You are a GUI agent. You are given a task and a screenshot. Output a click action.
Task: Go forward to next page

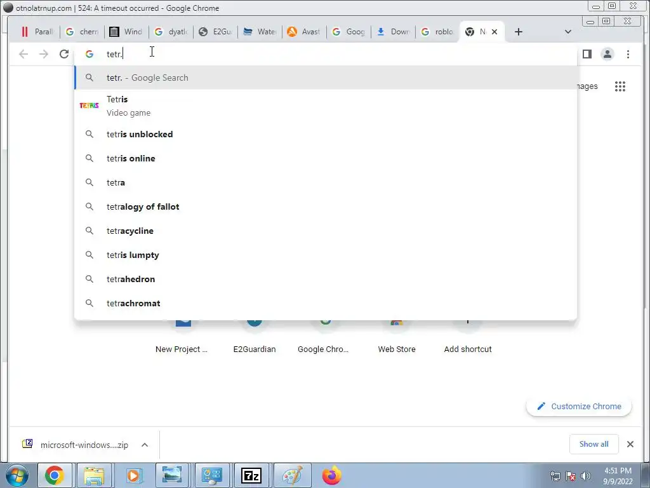coord(44,54)
